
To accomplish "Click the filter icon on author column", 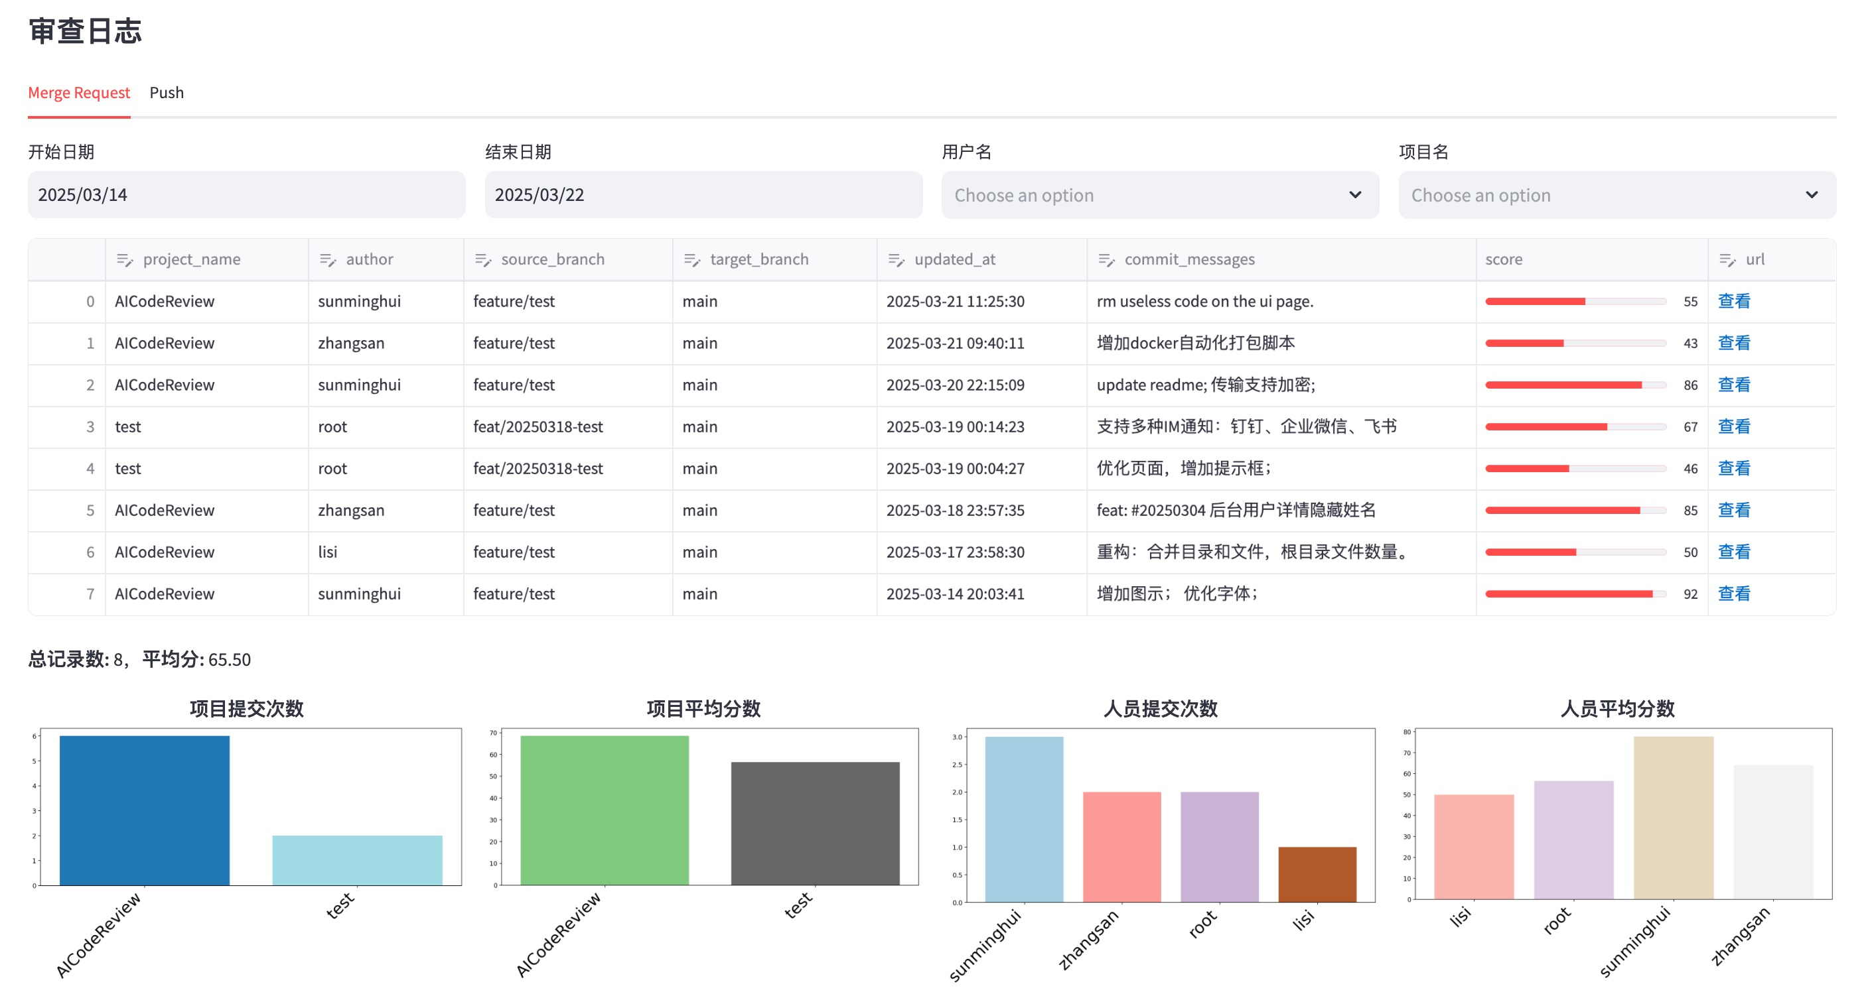I will (330, 259).
